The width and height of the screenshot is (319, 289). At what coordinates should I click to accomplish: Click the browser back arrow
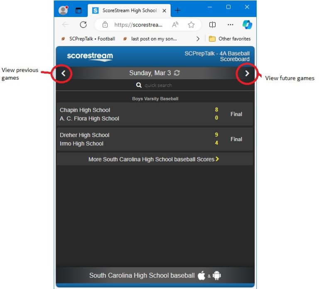[65, 25]
